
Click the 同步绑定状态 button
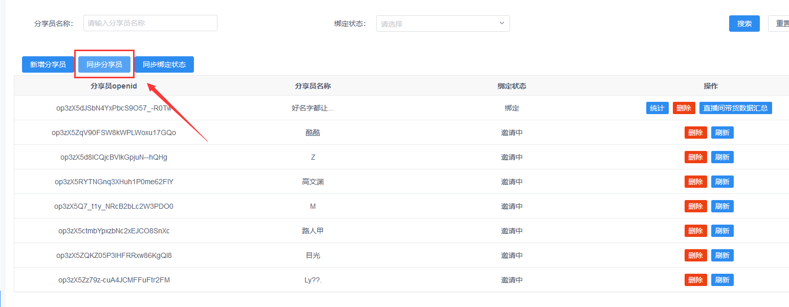point(164,64)
